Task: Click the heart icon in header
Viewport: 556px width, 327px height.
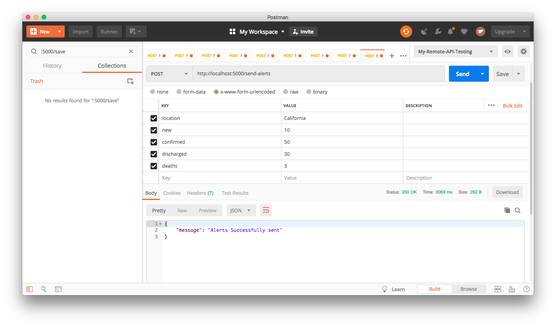Action: pos(464,31)
